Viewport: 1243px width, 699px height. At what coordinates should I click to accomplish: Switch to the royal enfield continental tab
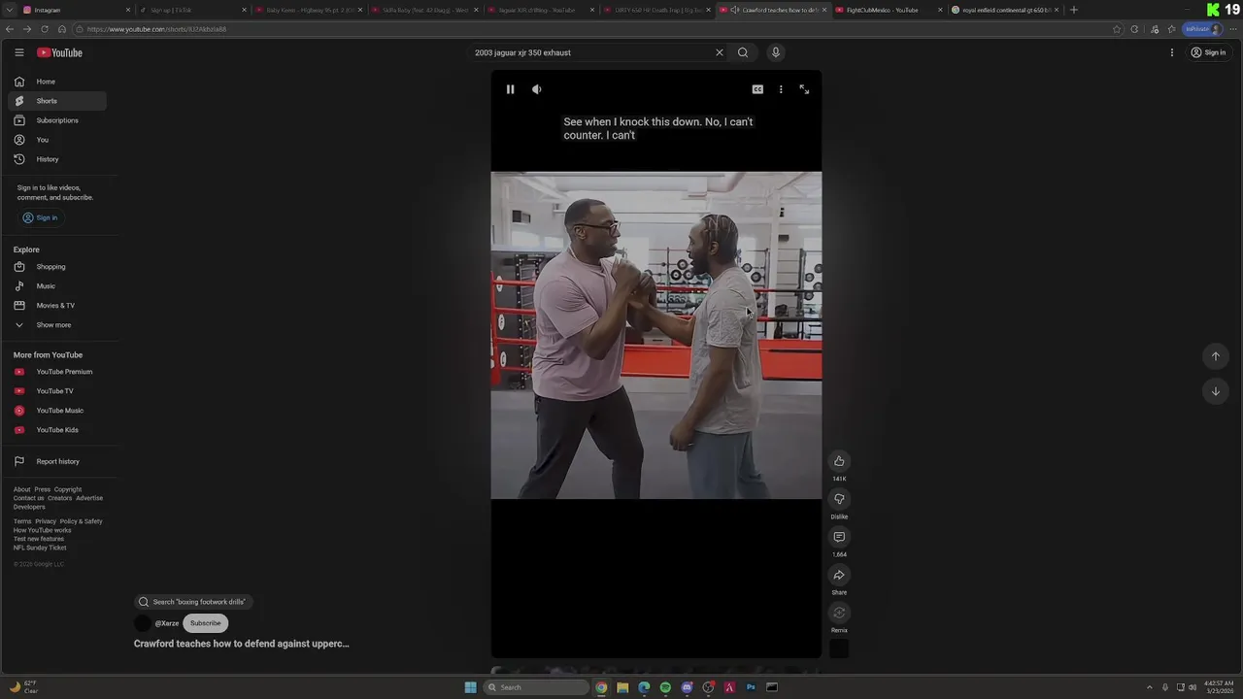pos(1004,10)
